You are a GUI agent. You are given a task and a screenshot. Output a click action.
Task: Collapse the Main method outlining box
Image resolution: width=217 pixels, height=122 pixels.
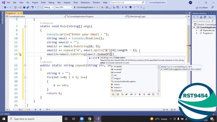coord(25,26)
